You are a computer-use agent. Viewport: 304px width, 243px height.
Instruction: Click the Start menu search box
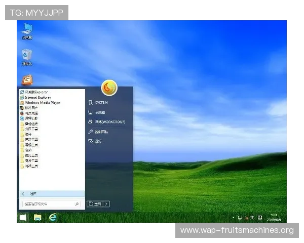point(48,204)
